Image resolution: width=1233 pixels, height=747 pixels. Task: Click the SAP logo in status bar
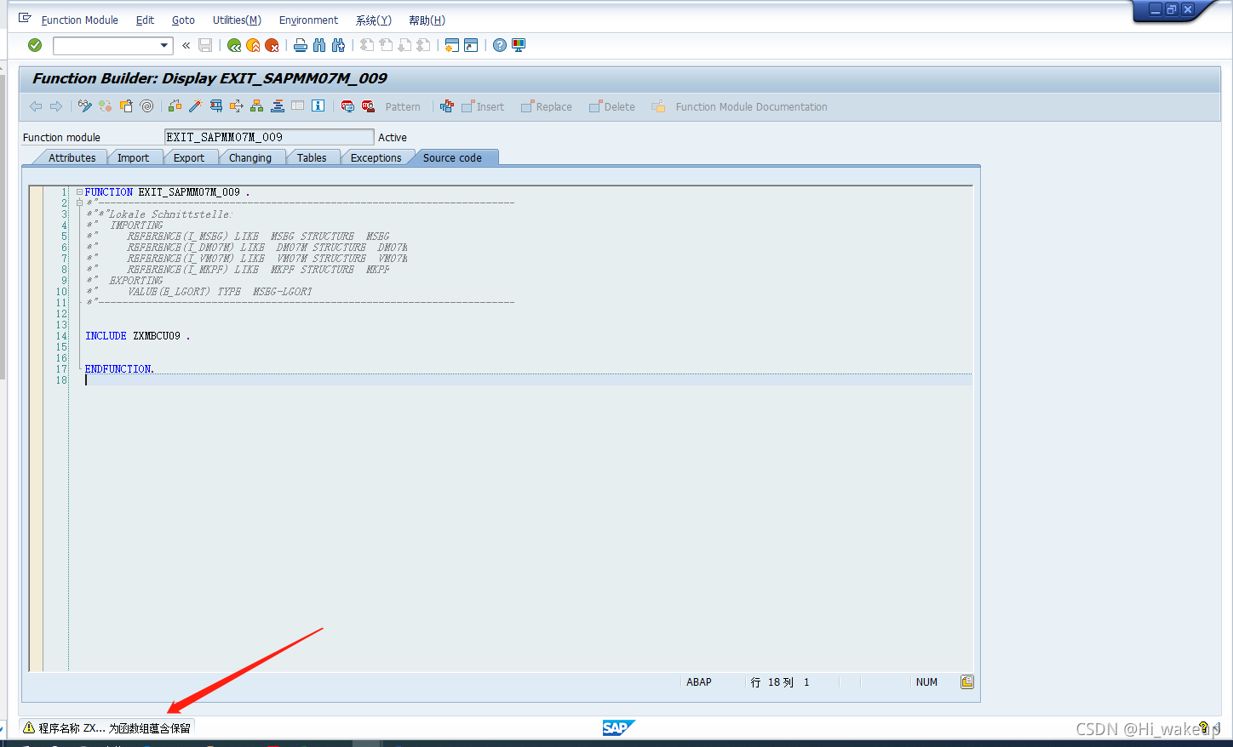coord(618,727)
